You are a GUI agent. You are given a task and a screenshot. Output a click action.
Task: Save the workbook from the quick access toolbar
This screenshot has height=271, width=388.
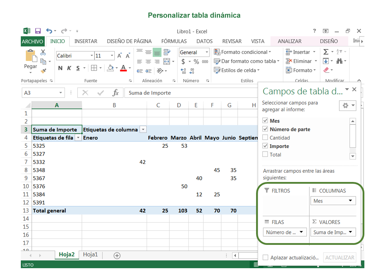[38, 31]
